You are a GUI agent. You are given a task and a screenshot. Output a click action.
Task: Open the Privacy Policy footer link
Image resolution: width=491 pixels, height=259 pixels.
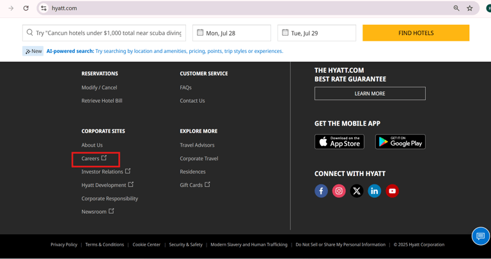pos(64,244)
